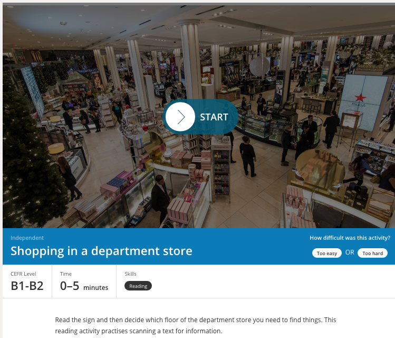Click the white circular arrow icon
This screenshot has width=395, height=338.
[180, 117]
